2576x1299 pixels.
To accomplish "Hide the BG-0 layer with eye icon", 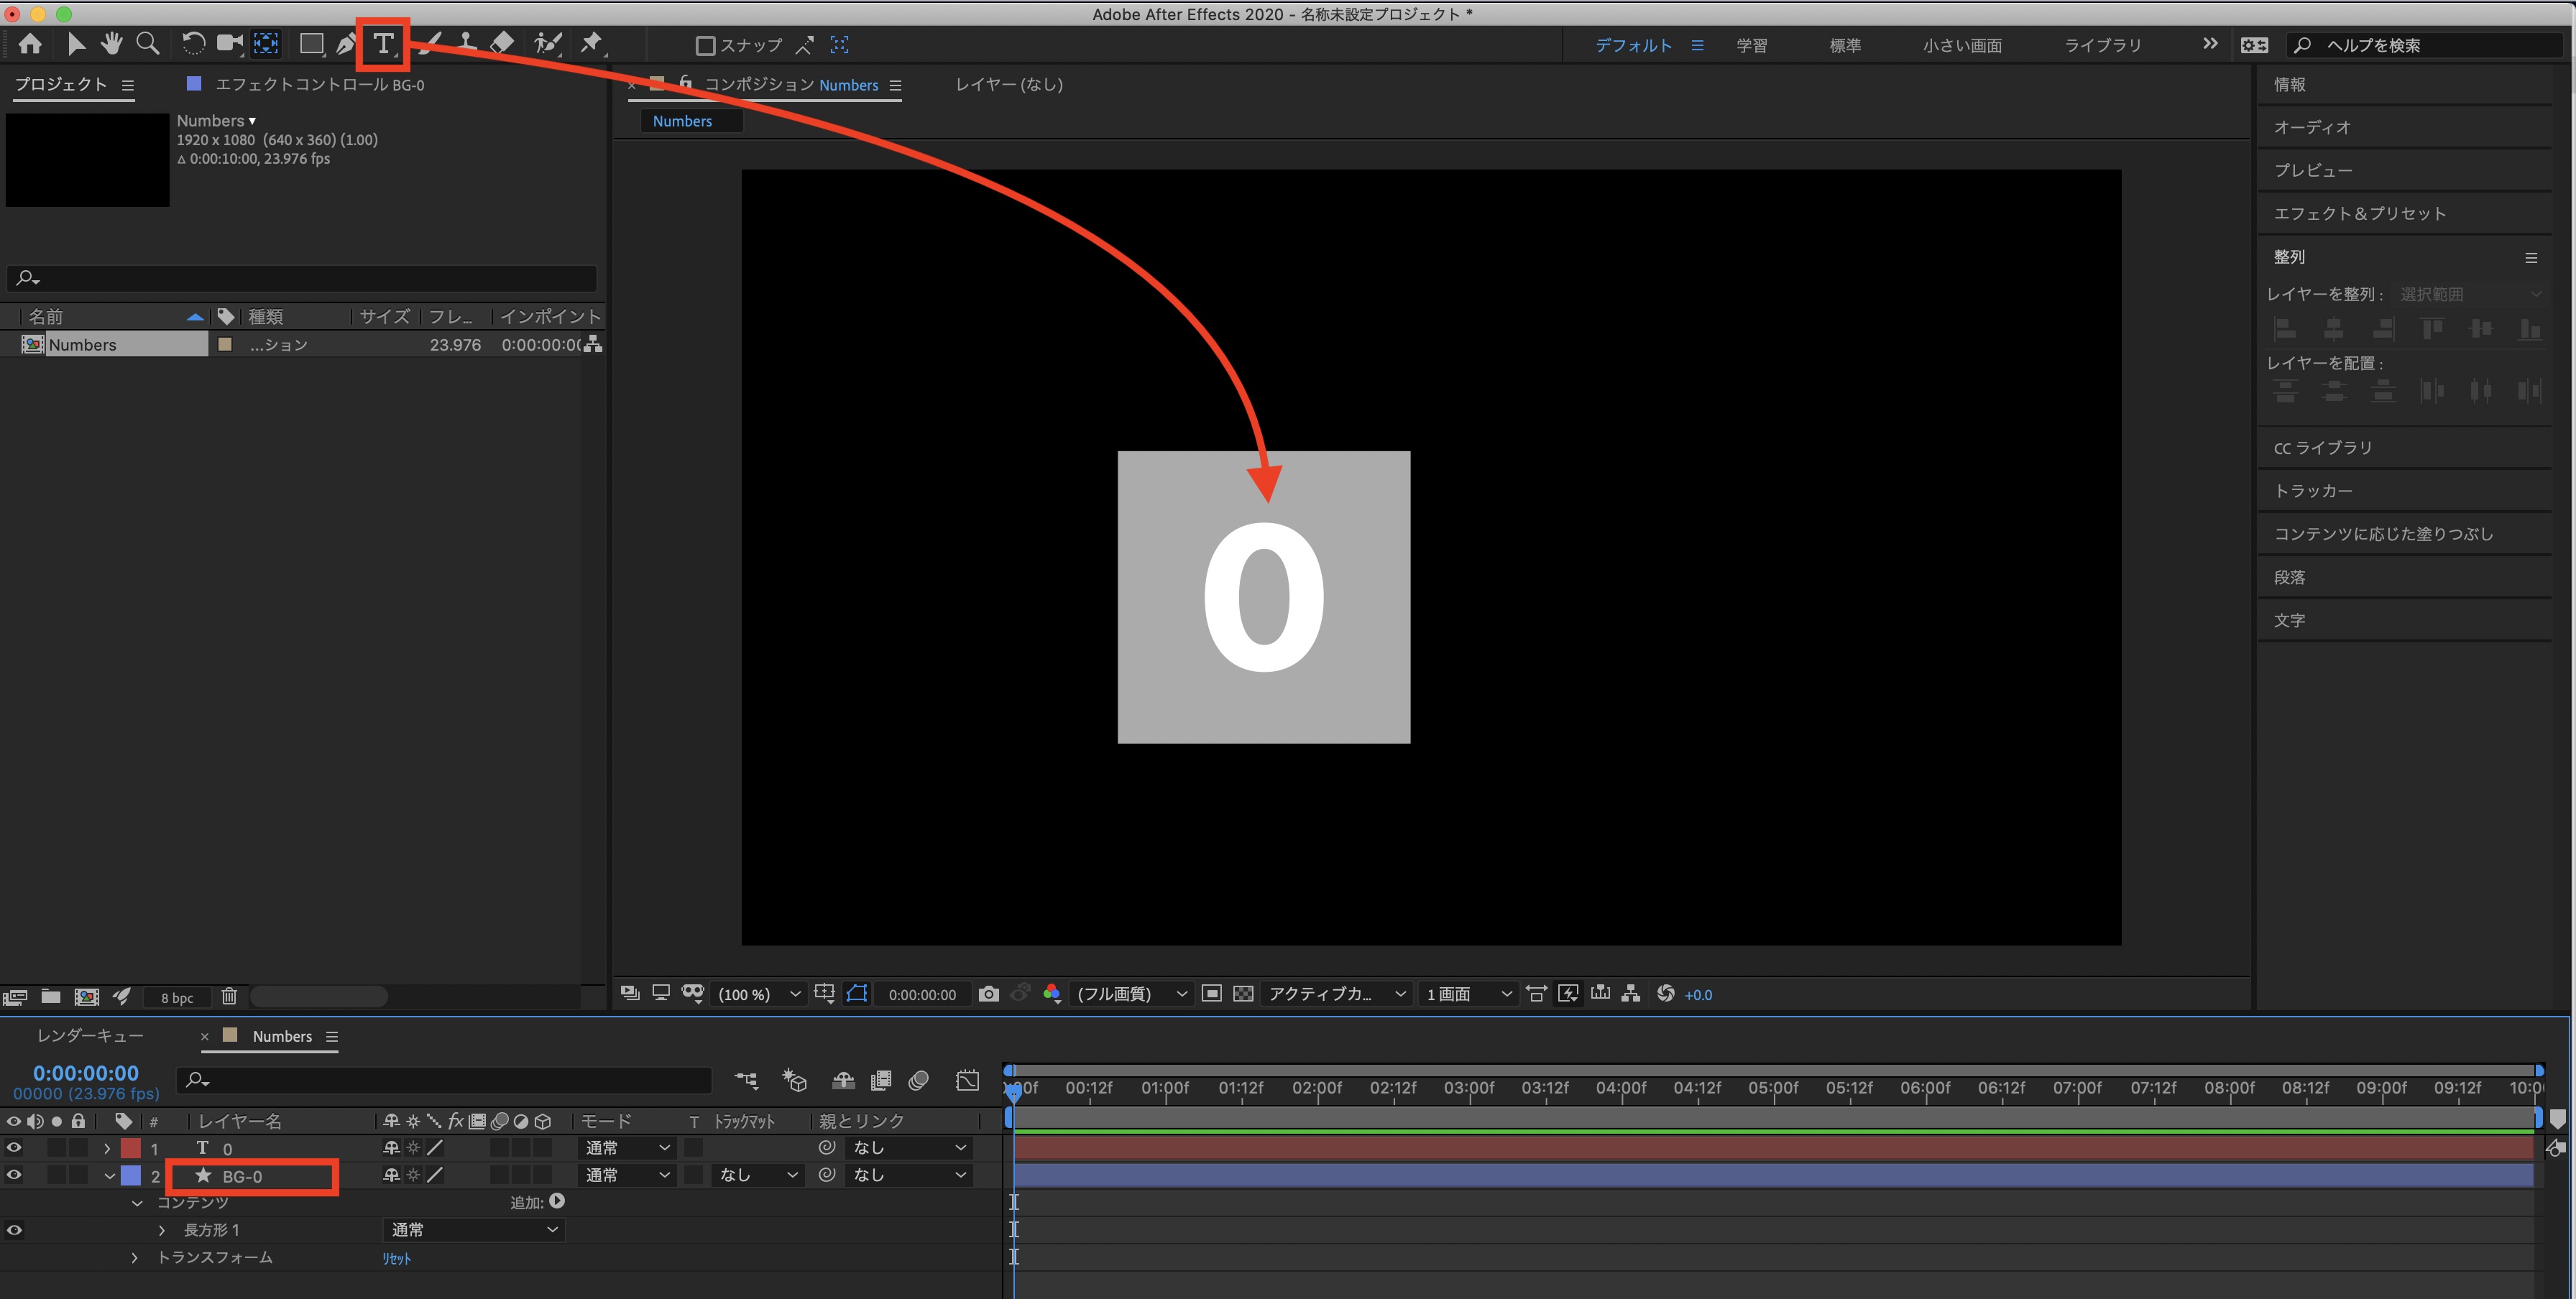I will tap(14, 1175).
